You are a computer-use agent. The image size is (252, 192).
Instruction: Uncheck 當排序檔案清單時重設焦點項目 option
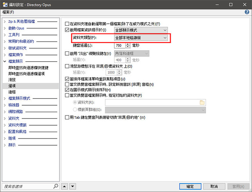tap(68, 79)
